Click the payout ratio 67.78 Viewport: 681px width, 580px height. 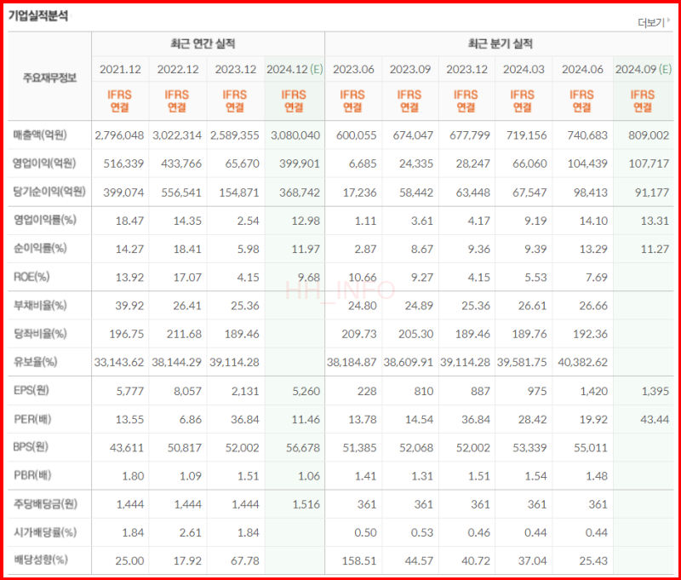coord(245,561)
